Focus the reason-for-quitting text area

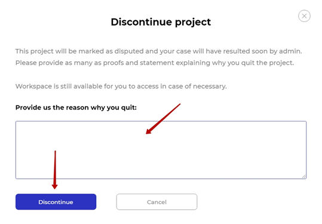(x=161, y=150)
